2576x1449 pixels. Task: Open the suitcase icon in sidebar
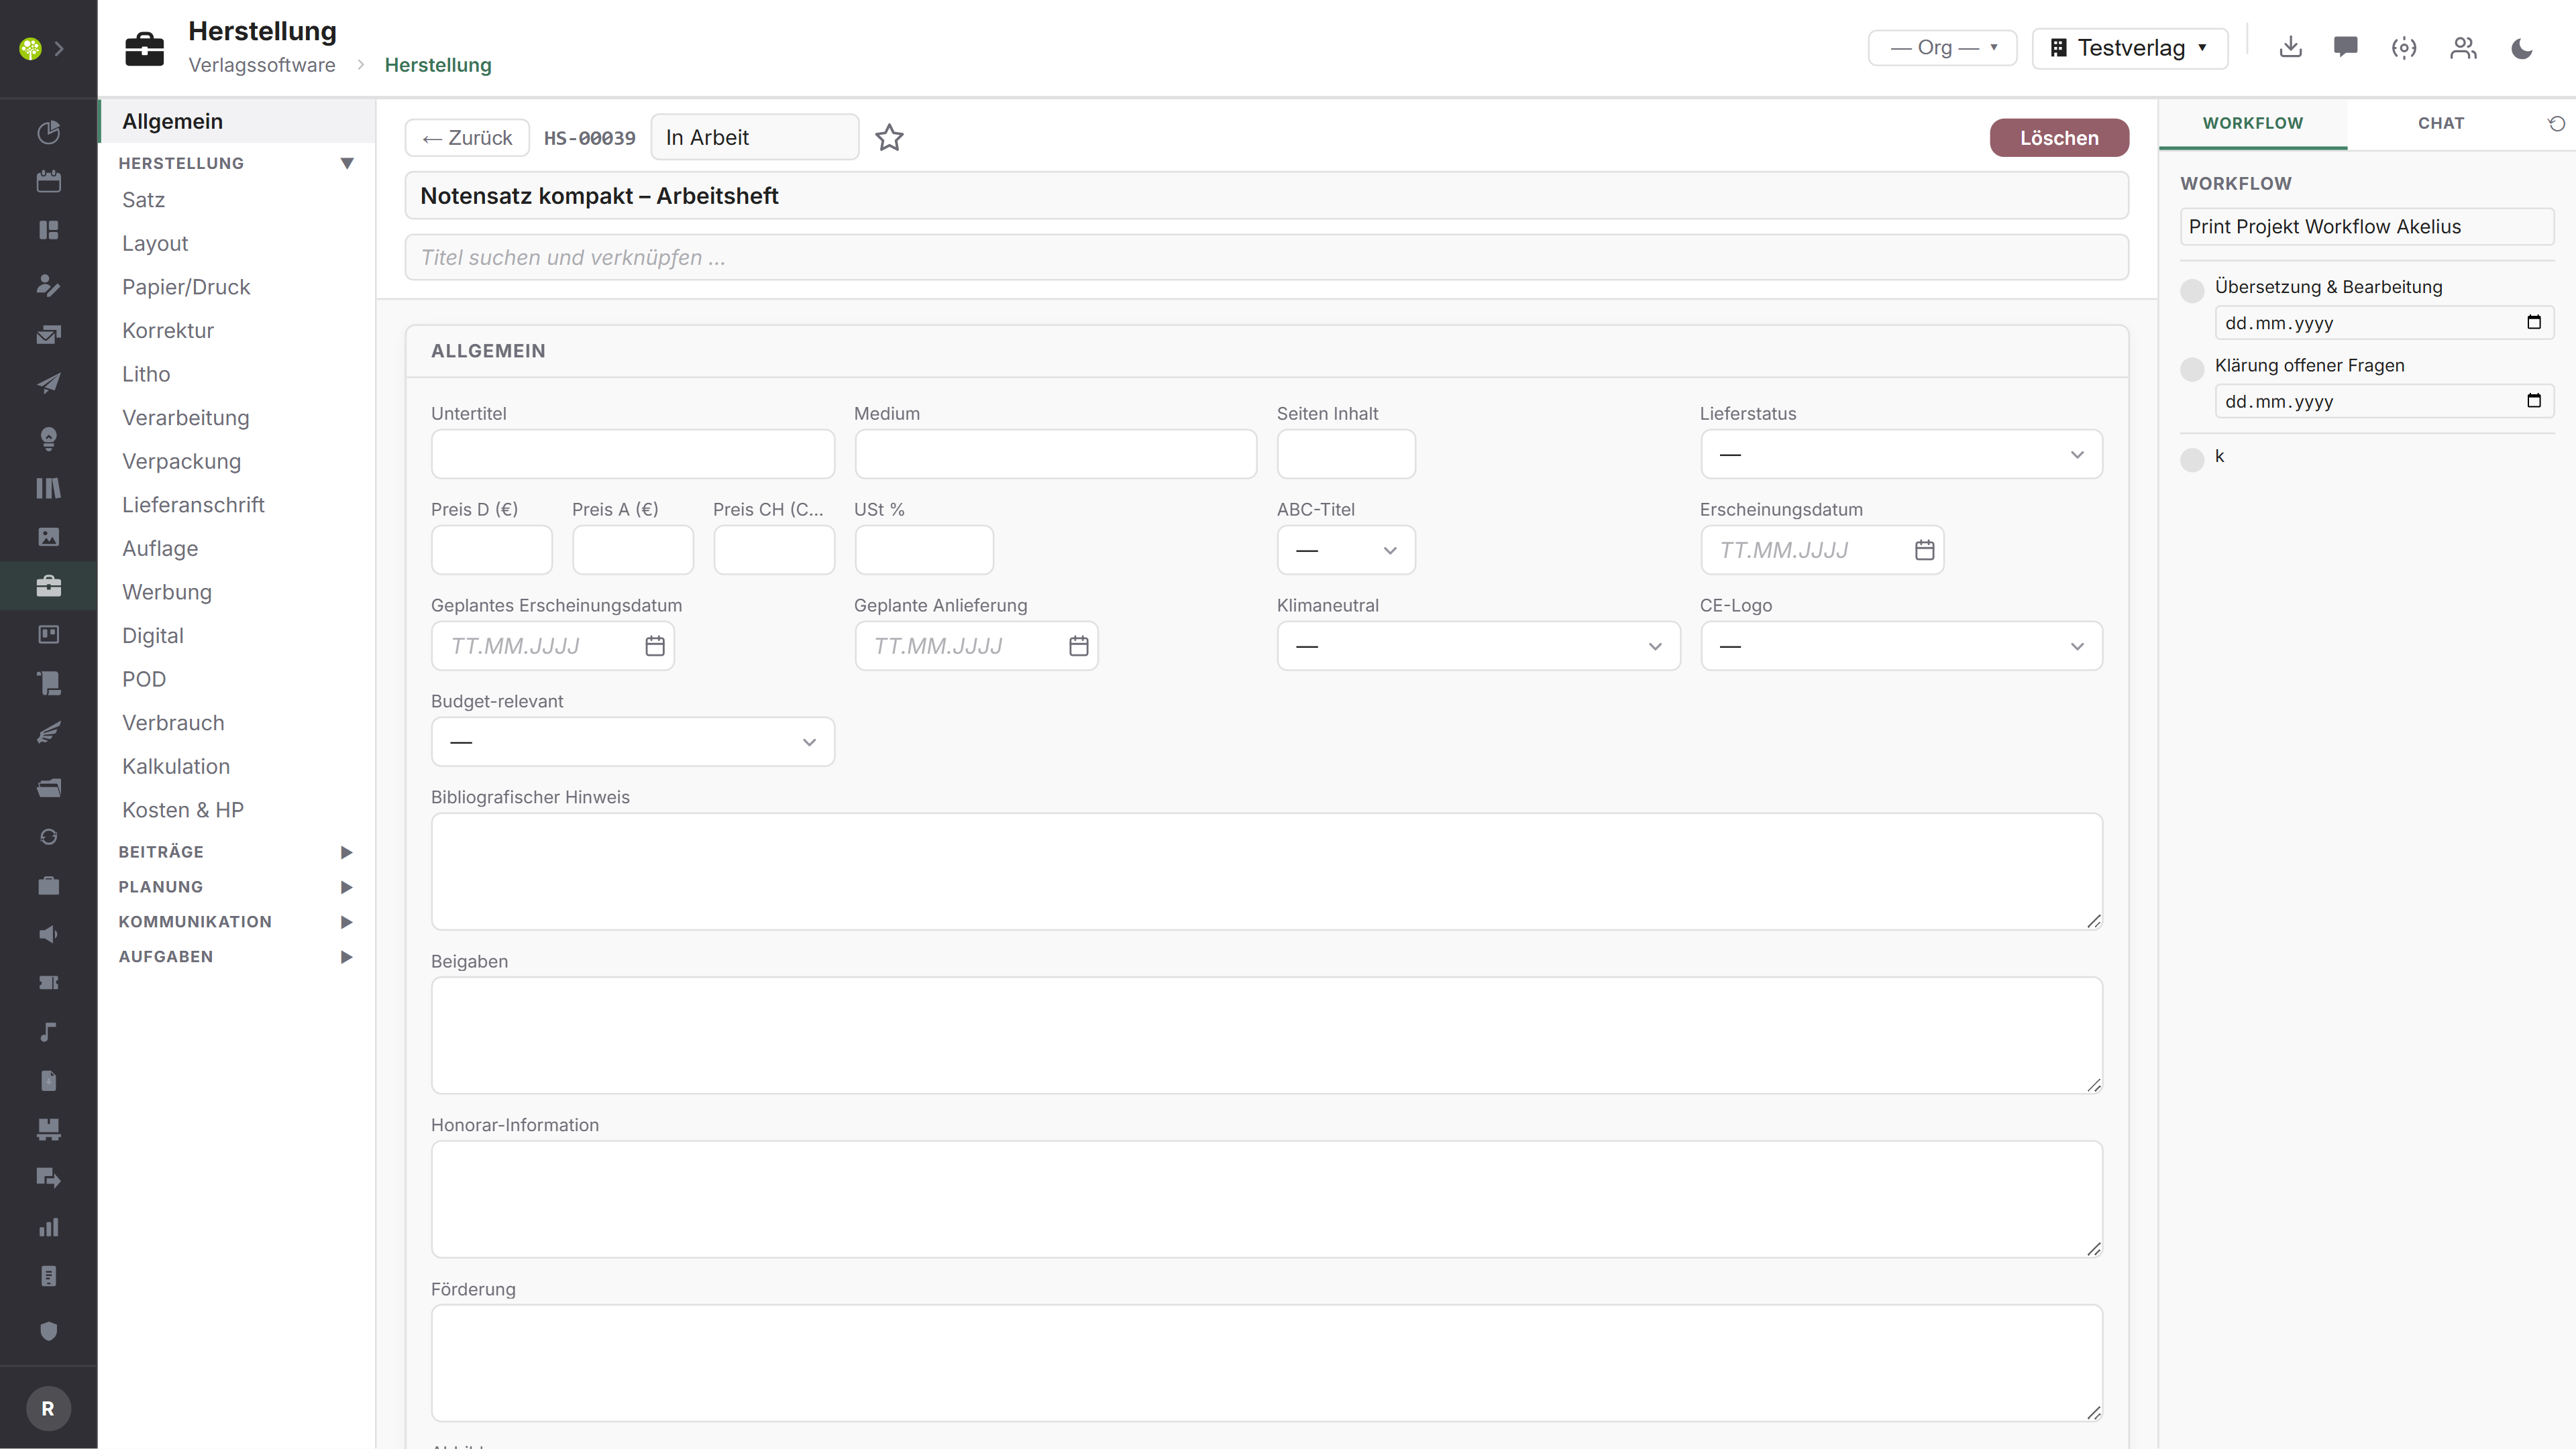(48, 885)
